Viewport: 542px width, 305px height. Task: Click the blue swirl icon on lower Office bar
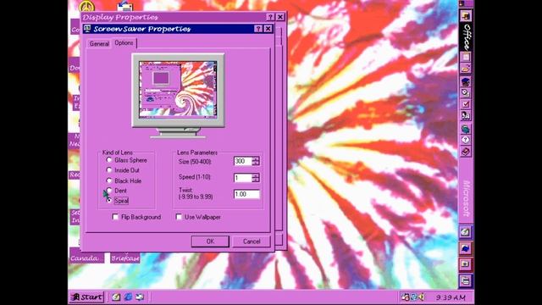465,248
